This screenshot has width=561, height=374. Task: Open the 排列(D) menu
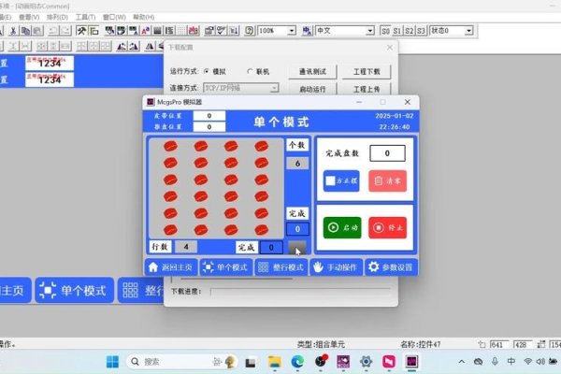pos(57,17)
